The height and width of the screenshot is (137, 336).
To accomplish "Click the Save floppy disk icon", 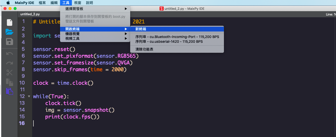I will tap(9, 41).
